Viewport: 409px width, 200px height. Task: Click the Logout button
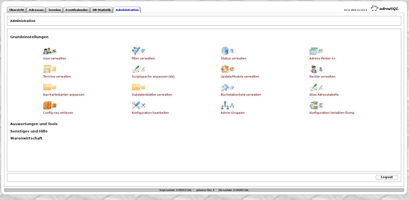387,177
